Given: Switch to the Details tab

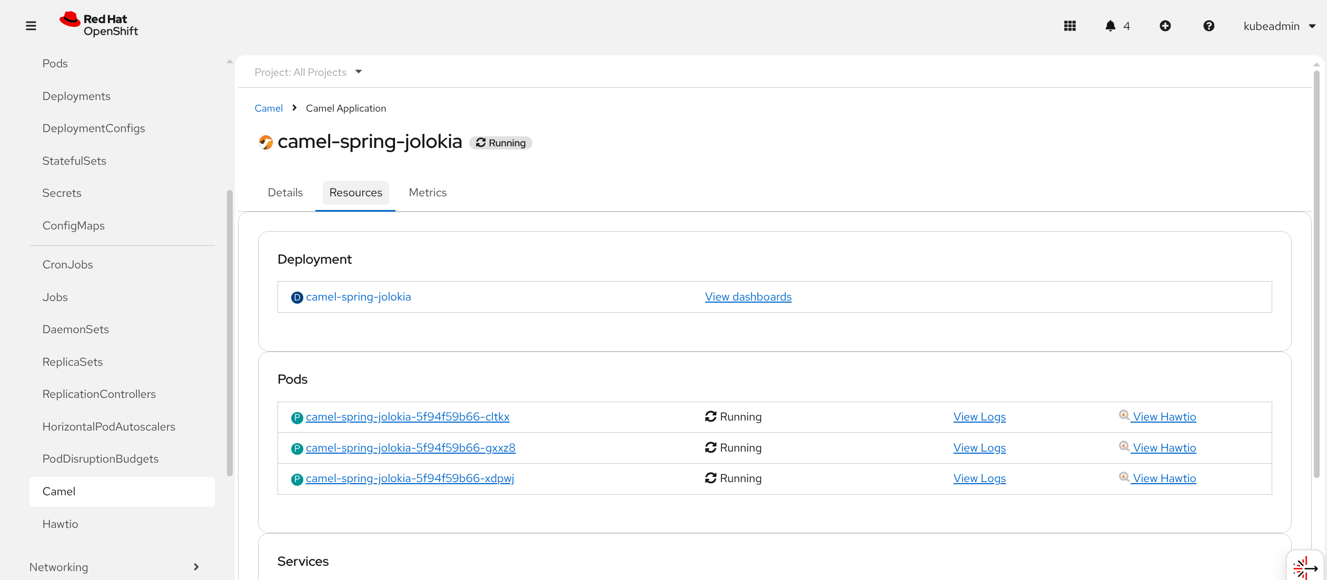Looking at the screenshot, I should tap(285, 193).
